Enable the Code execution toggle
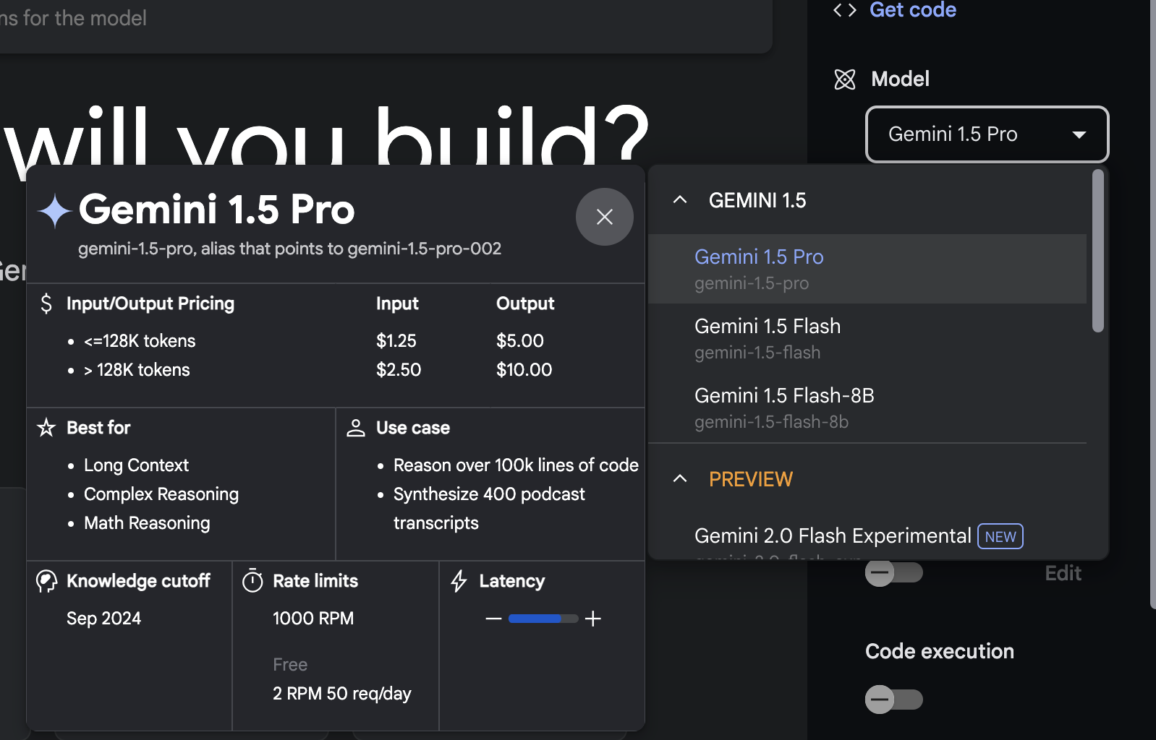1156x740 pixels. 894,700
